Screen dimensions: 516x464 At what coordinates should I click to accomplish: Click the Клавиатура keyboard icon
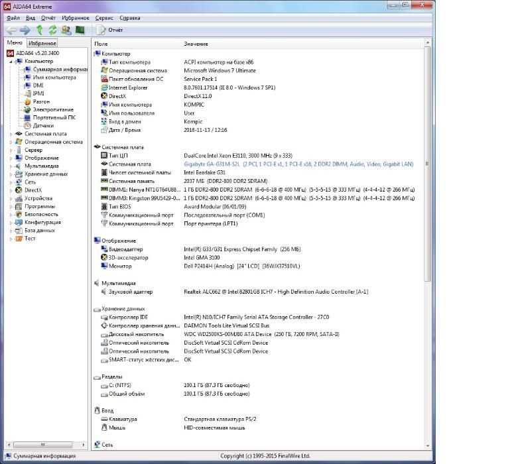point(104,419)
